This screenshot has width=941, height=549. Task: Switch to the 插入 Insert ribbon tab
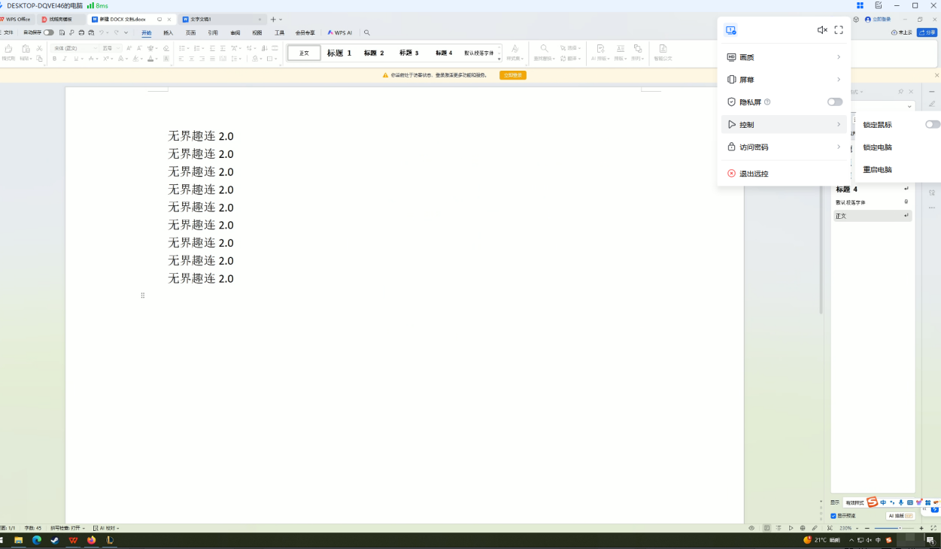point(168,32)
